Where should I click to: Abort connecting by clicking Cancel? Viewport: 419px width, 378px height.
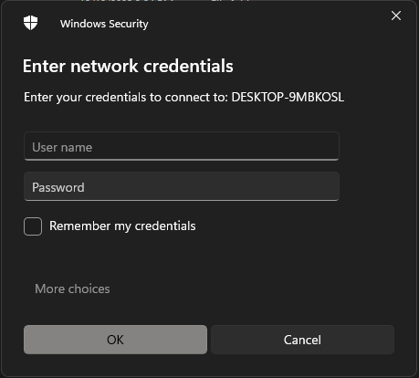pos(302,340)
